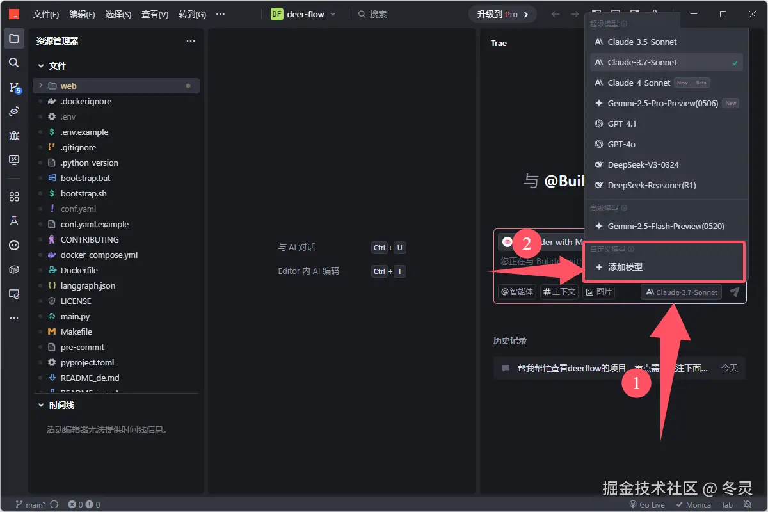The image size is (768, 512).
Task: Open the Remote Explorer sidebar icon
Action: point(14,294)
